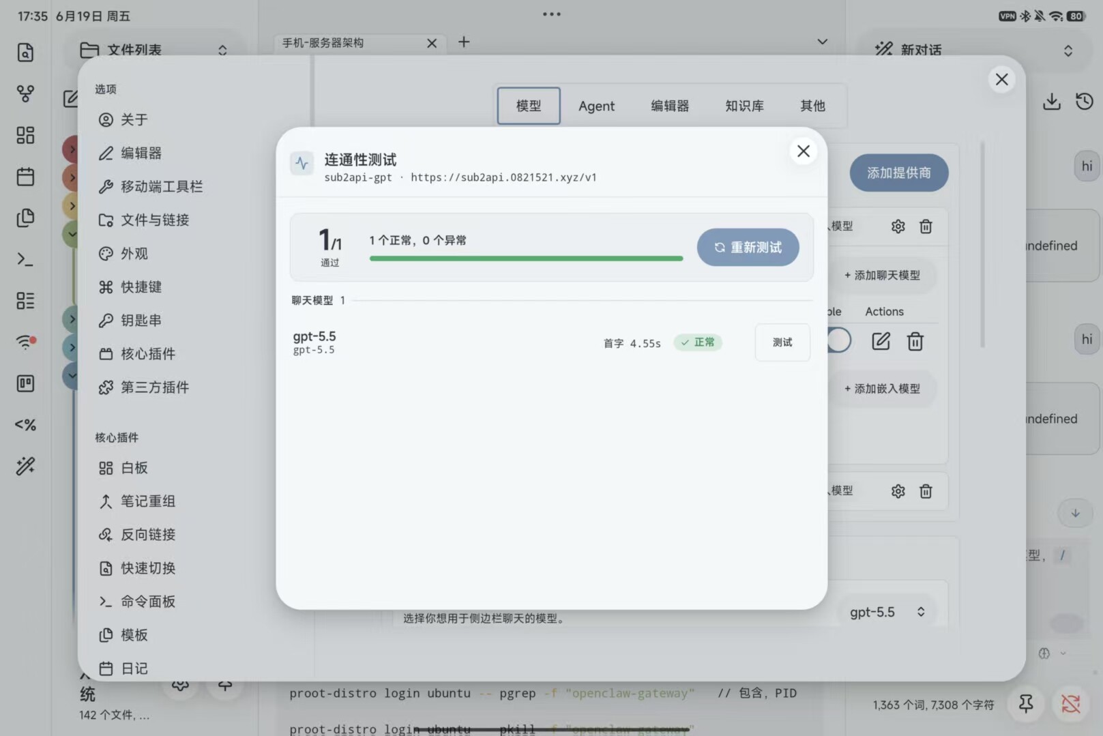Open the 编辑器 settings tab
Image resolution: width=1103 pixels, height=736 pixels.
coord(670,106)
